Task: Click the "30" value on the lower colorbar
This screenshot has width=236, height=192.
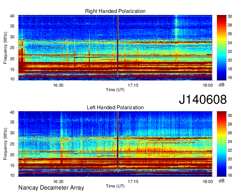Action: (x=230, y=115)
